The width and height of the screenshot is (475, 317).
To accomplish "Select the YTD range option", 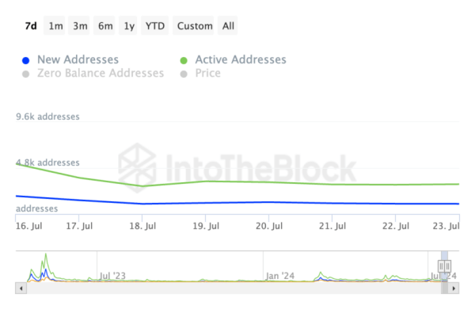I will pyautogui.click(x=155, y=26).
